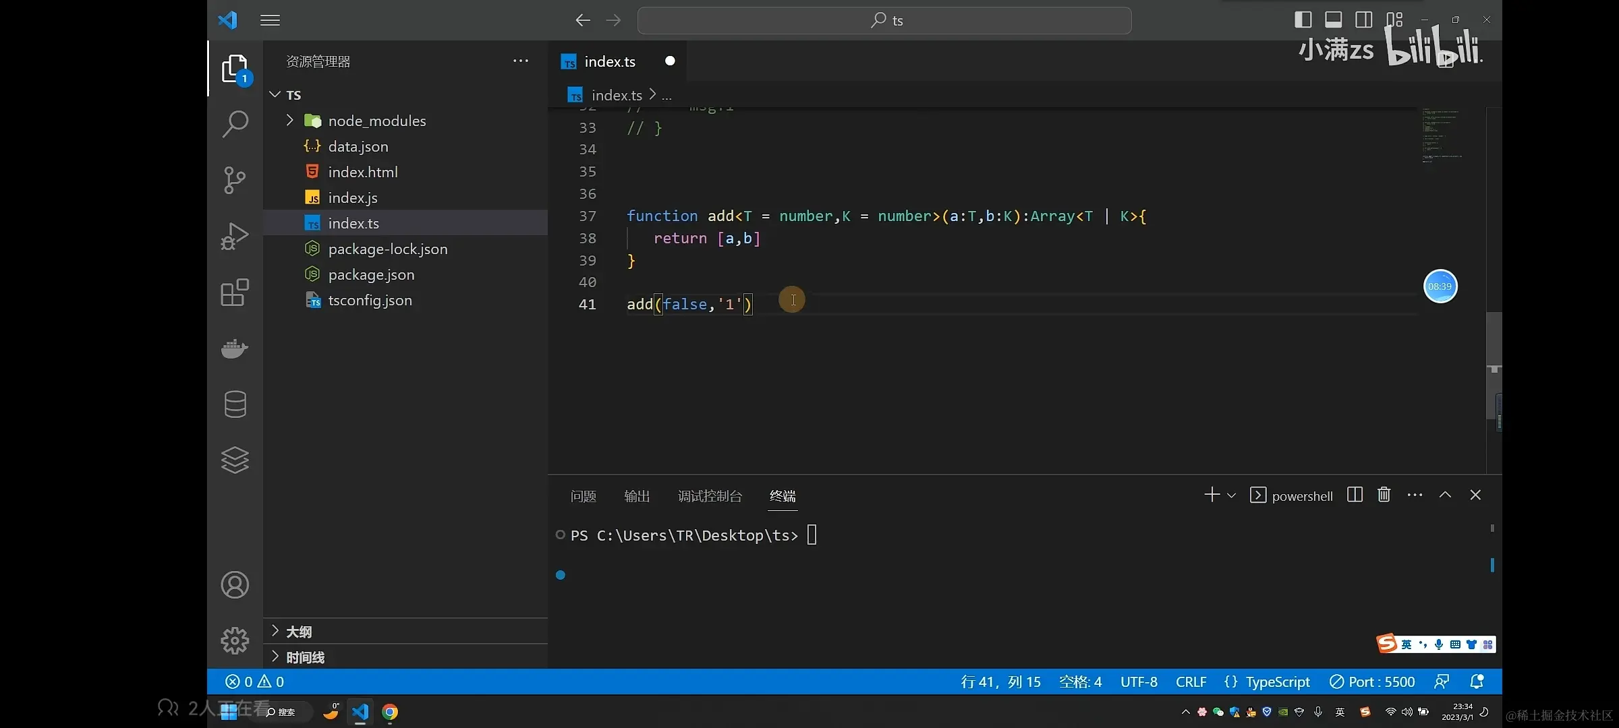Open the Docker view icon

235,348
